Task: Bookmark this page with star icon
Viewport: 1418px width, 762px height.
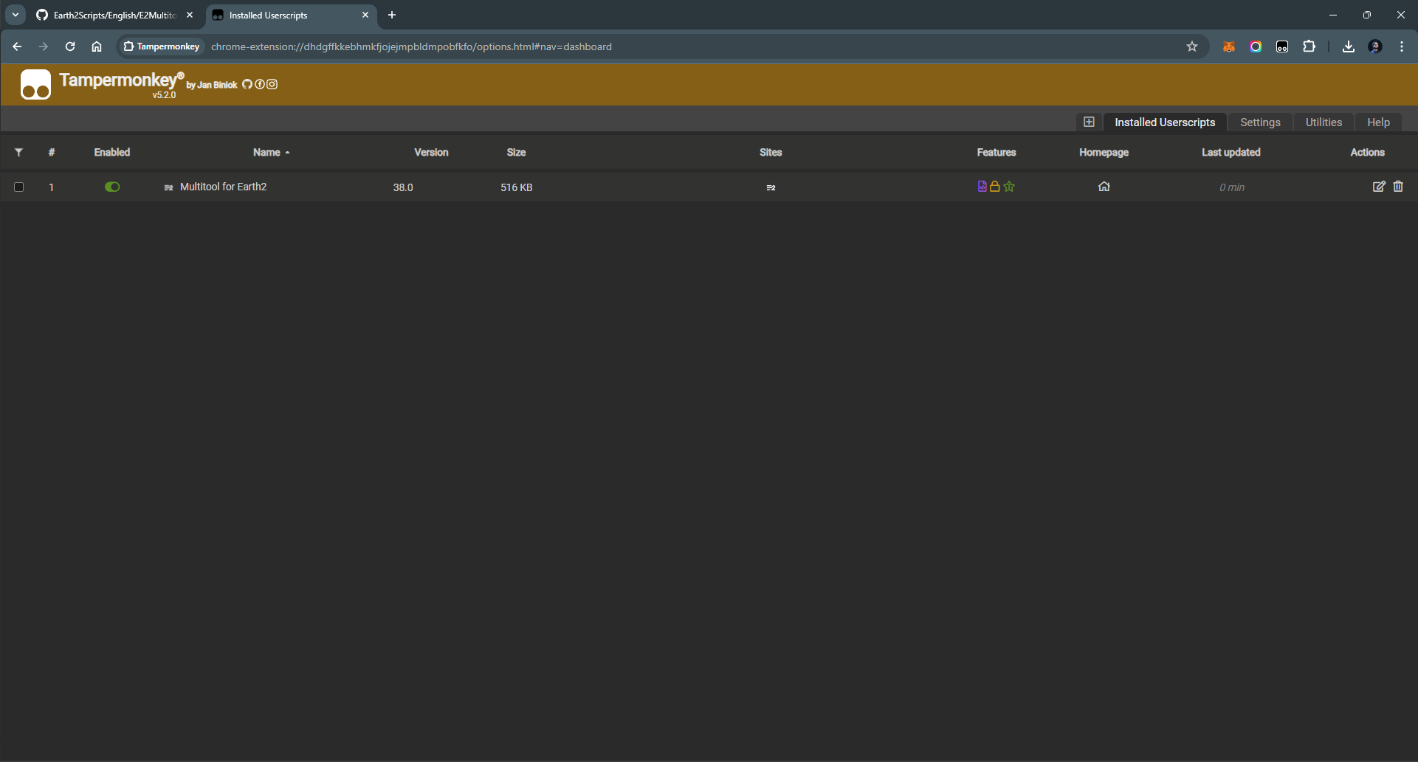Action: click(1191, 46)
